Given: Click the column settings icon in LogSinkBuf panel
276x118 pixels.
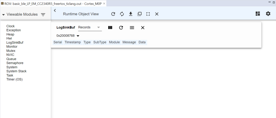Looking at the screenshot, I should click(110, 28).
